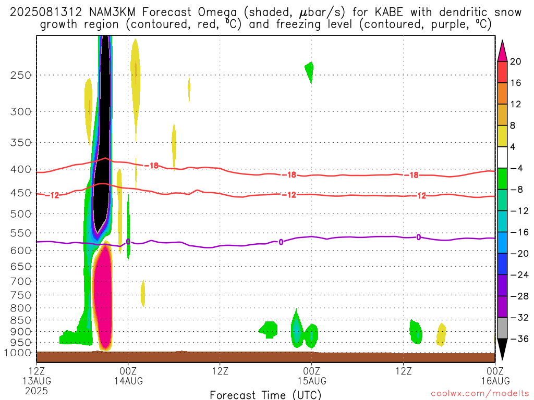This screenshot has width=534, height=400.
Task: Click the yellow 4-to-8 legend color swatch
Action: click(502, 136)
